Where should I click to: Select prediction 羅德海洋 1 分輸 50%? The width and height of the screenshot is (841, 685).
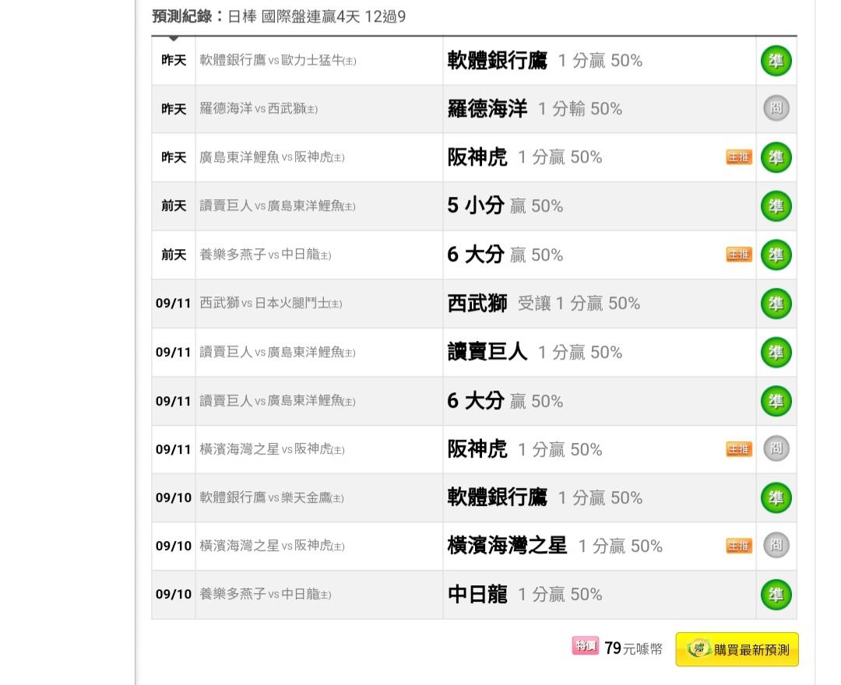[535, 109]
